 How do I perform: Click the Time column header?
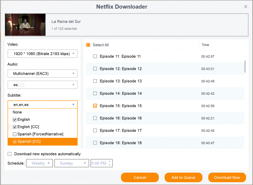point(205,45)
